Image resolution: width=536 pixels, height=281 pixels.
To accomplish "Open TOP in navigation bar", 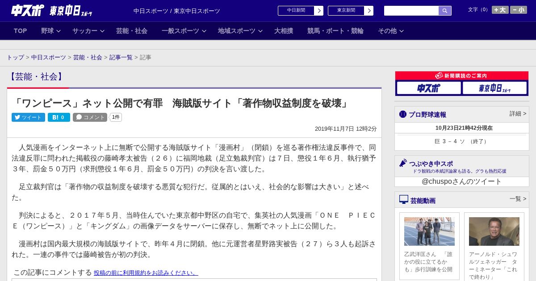I will (x=21, y=31).
